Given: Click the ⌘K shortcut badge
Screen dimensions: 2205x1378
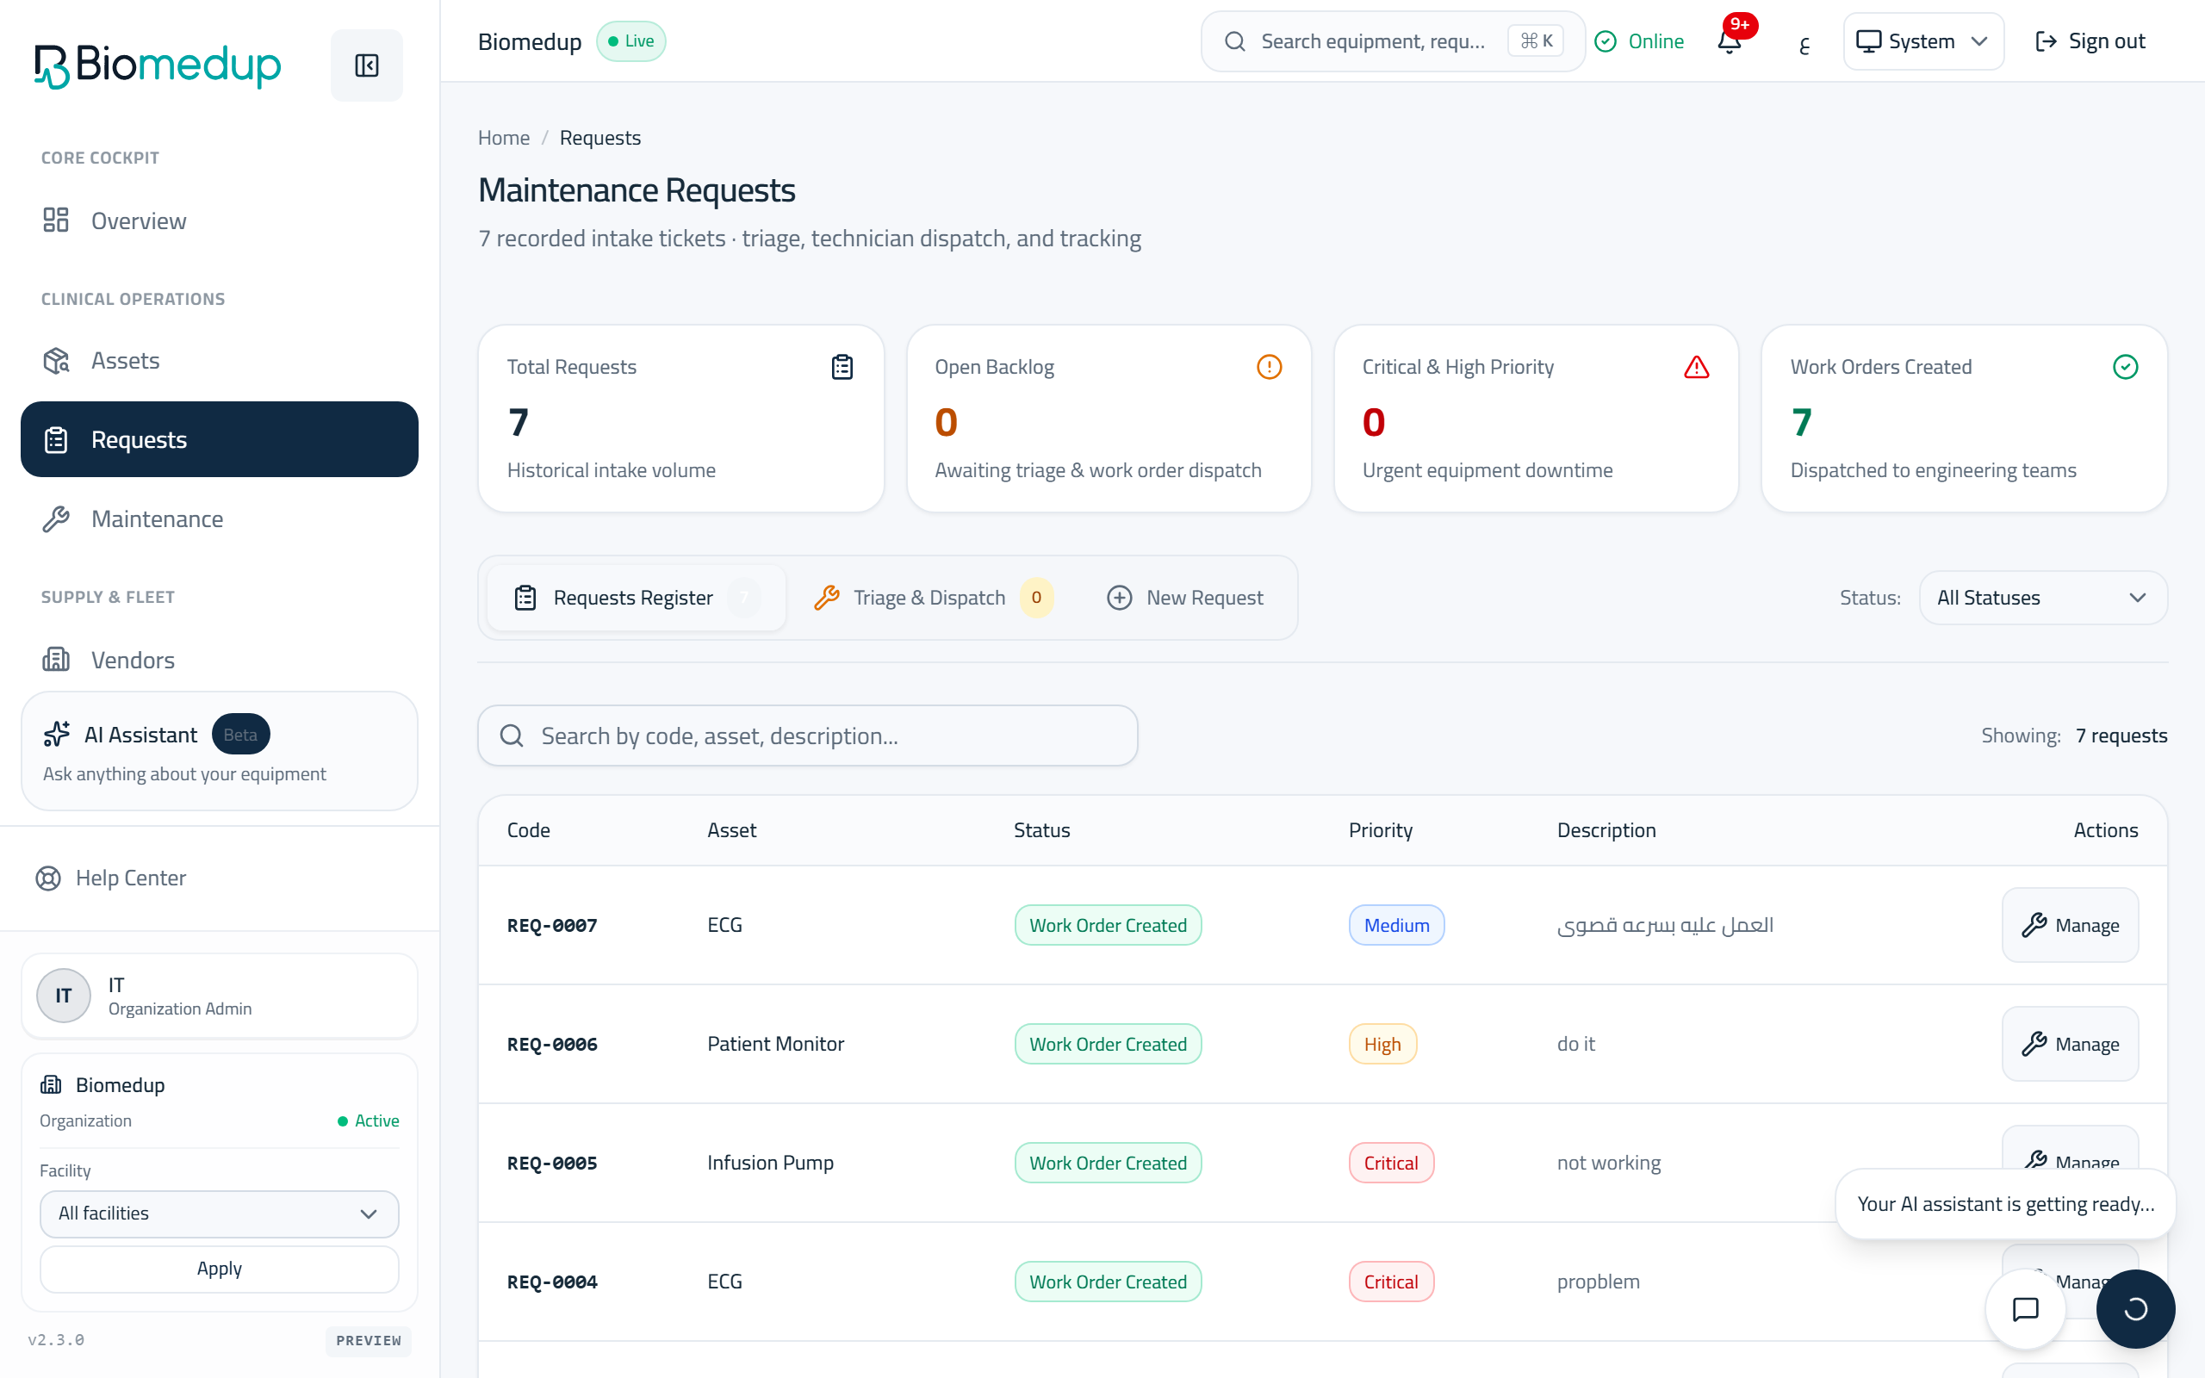Looking at the screenshot, I should pos(1535,41).
